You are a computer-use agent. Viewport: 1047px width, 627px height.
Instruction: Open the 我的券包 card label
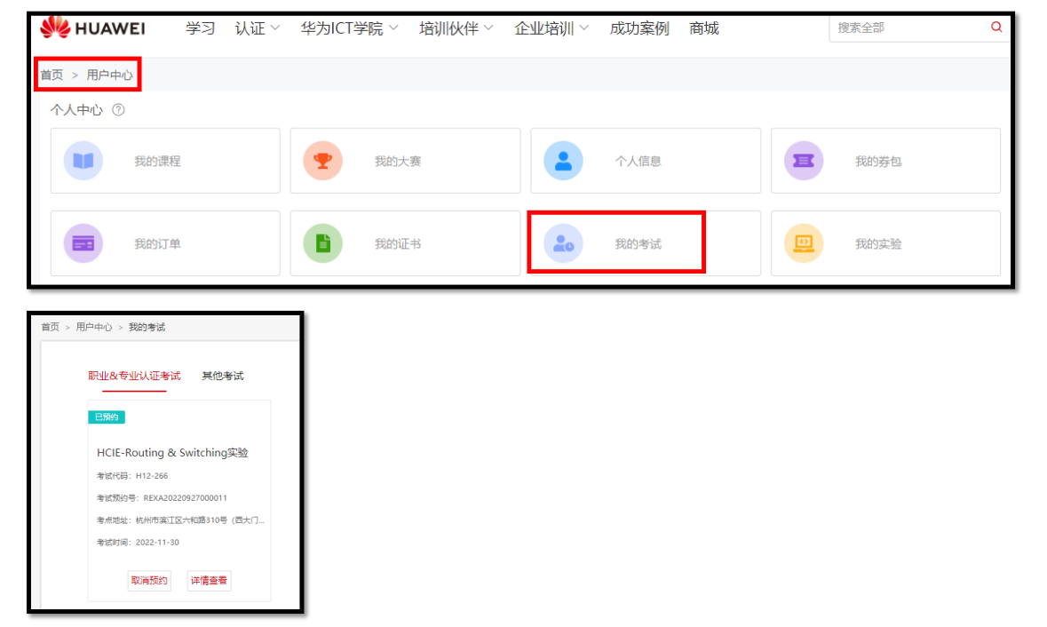coord(878,161)
